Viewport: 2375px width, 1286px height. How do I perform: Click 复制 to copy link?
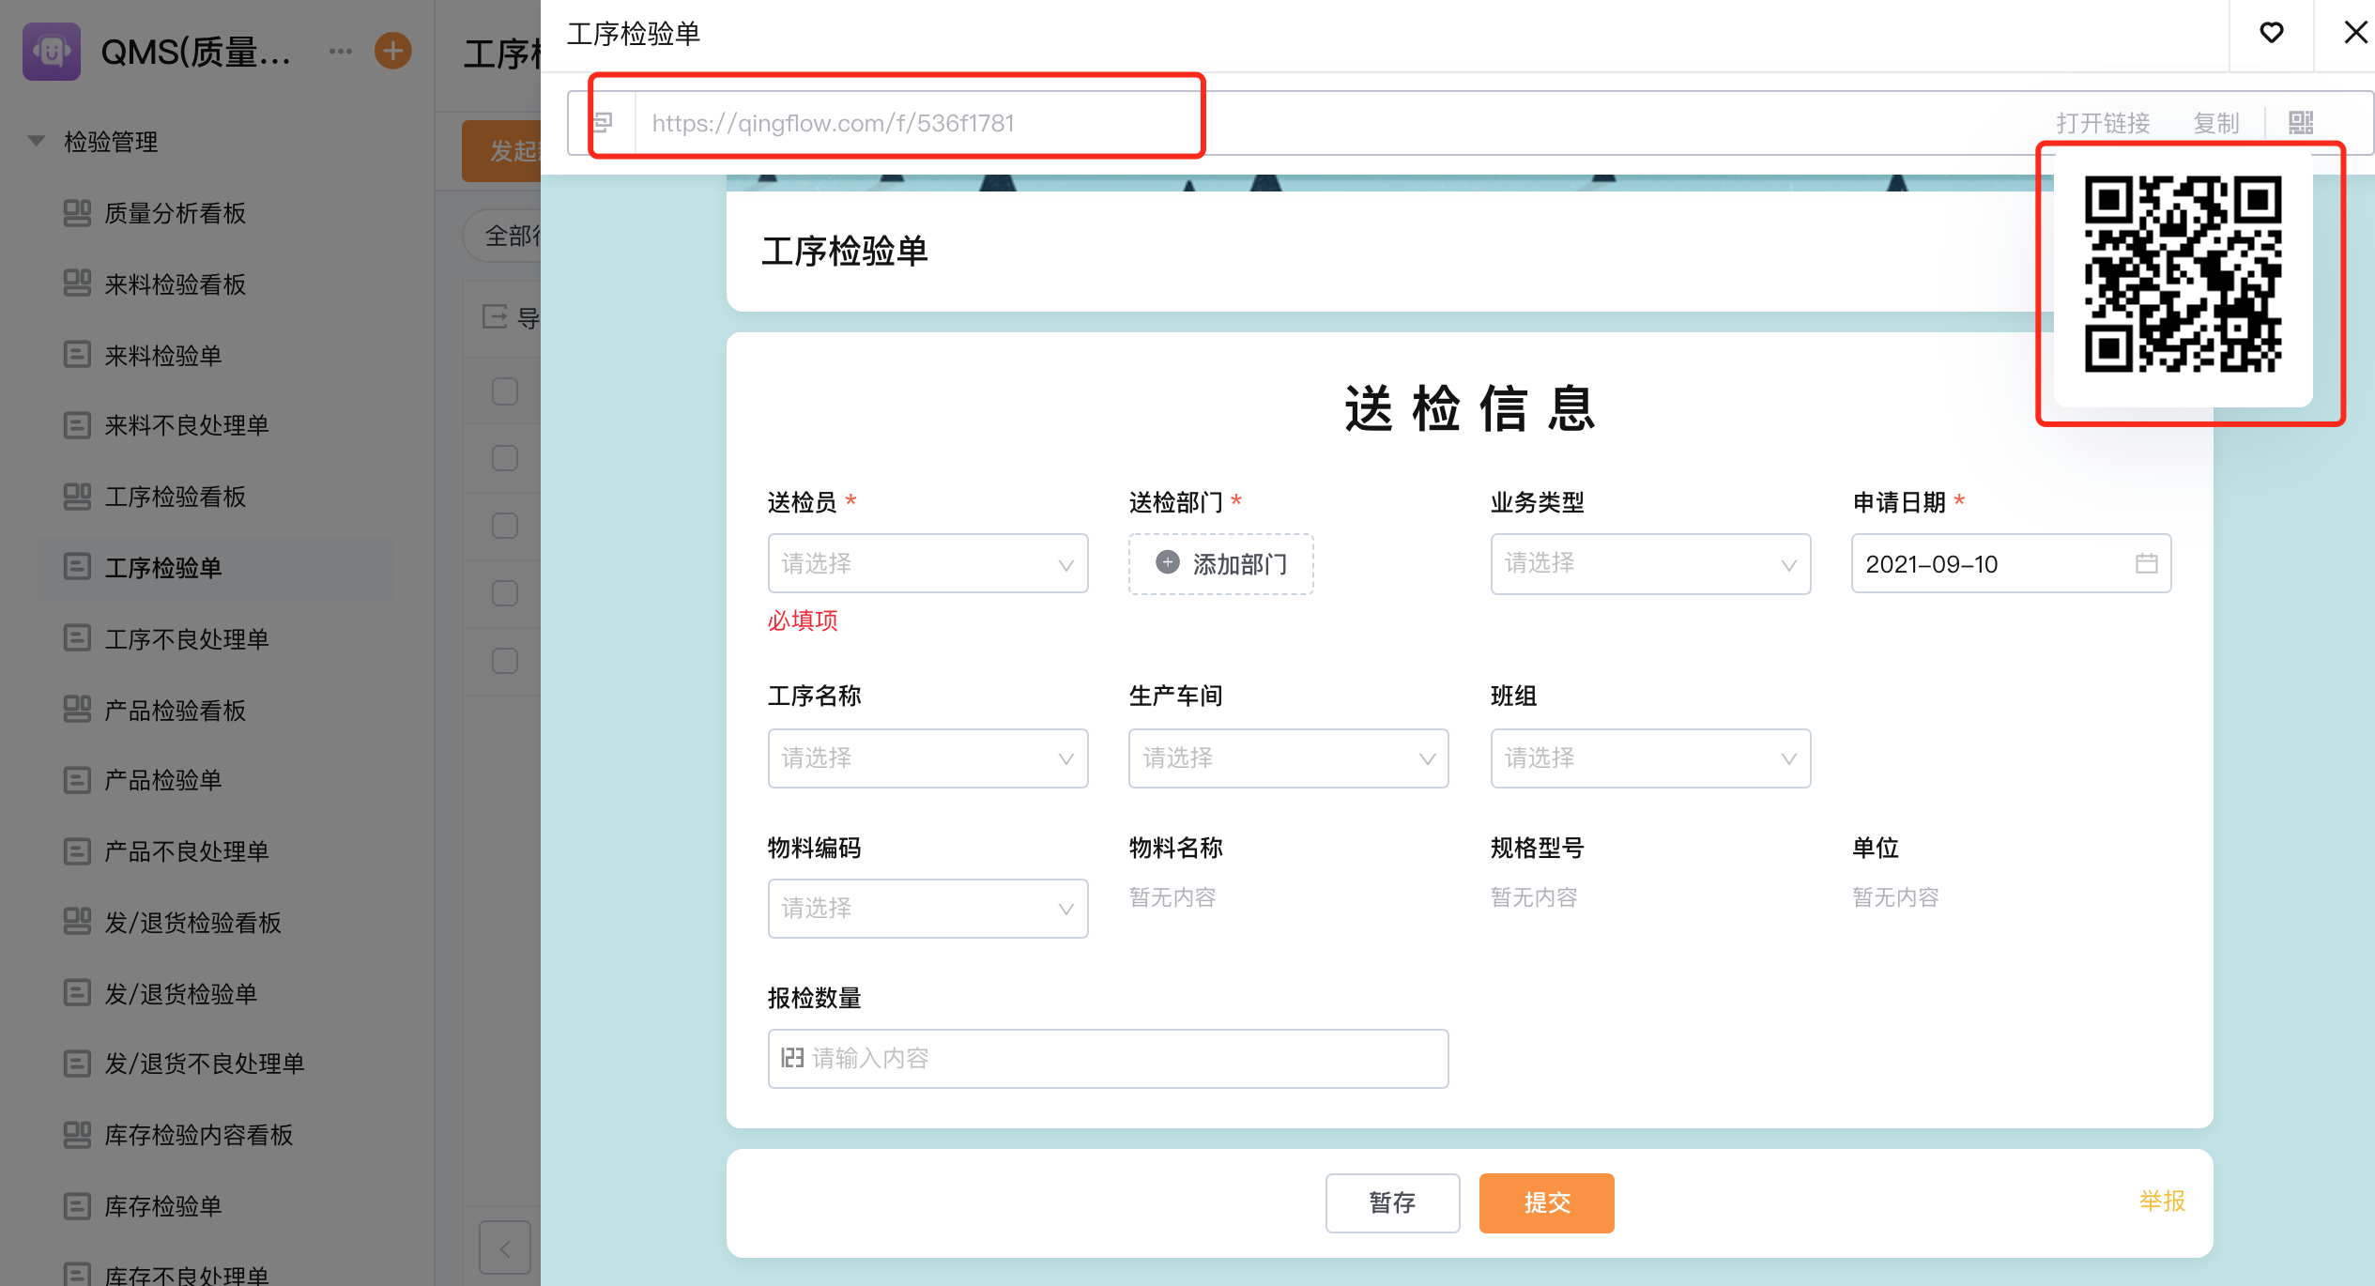click(x=2216, y=123)
